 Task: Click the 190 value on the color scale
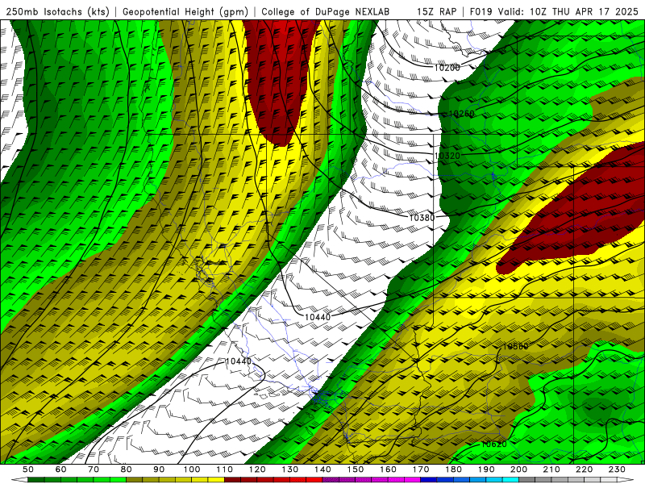[486, 469]
